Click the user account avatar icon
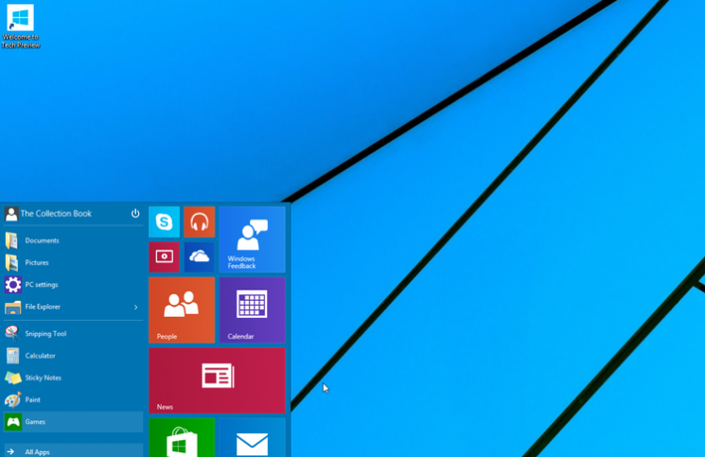 point(11,214)
